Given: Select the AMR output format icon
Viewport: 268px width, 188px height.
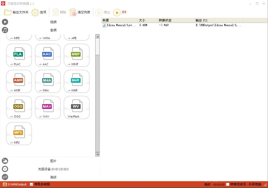Looking at the screenshot, I should pos(19,81).
